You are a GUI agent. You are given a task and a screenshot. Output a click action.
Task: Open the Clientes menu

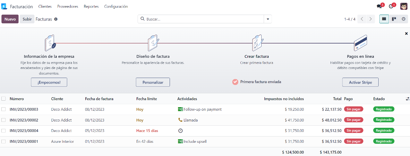(45, 7)
